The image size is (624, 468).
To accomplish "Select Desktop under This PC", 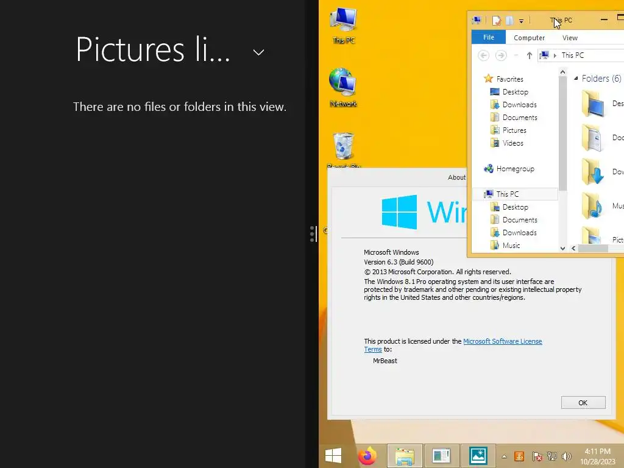I will (x=509, y=207).
